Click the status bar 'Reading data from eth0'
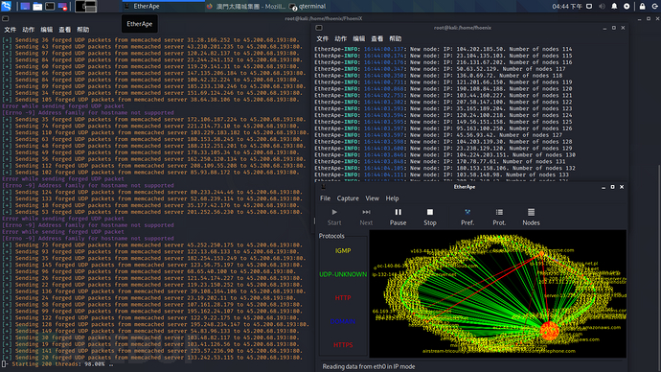Image resolution: width=661 pixels, height=372 pixels. pos(369,366)
